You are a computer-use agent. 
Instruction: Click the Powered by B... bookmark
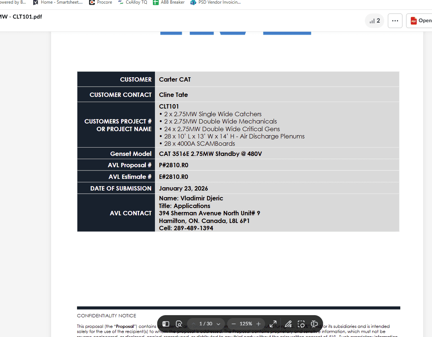(x=13, y=3)
